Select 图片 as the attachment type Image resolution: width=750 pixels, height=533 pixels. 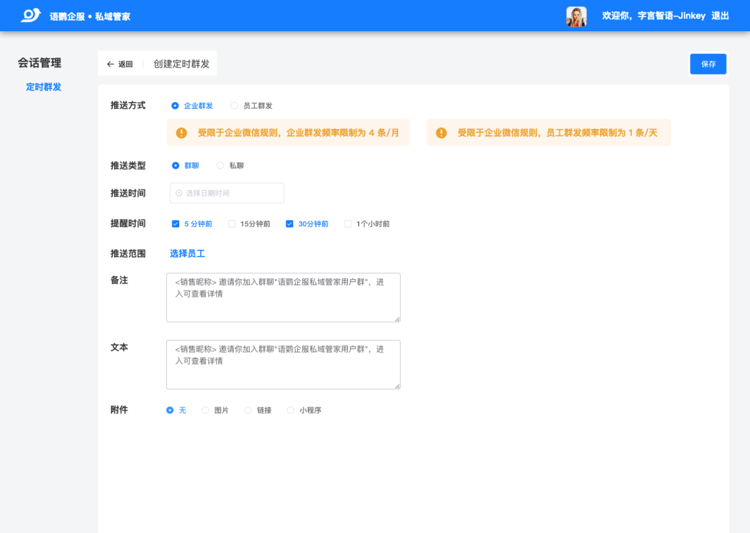pyautogui.click(x=205, y=410)
